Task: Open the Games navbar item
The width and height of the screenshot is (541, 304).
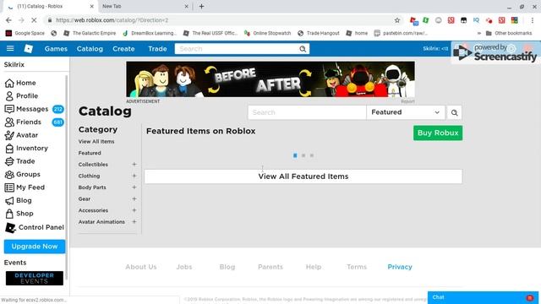Action: (x=56, y=49)
